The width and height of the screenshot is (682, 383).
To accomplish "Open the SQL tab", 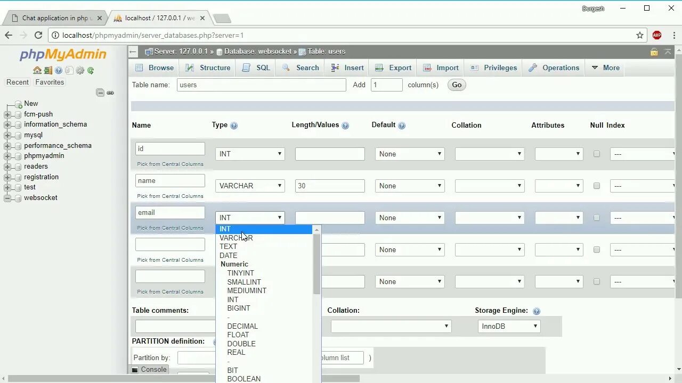I will tap(256, 68).
